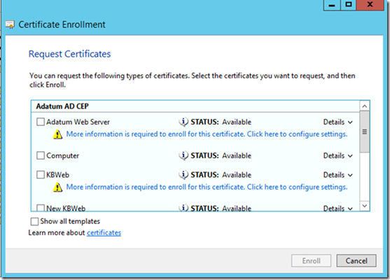Click the Cancel button
This screenshot has height=280, width=390.
(x=356, y=260)
